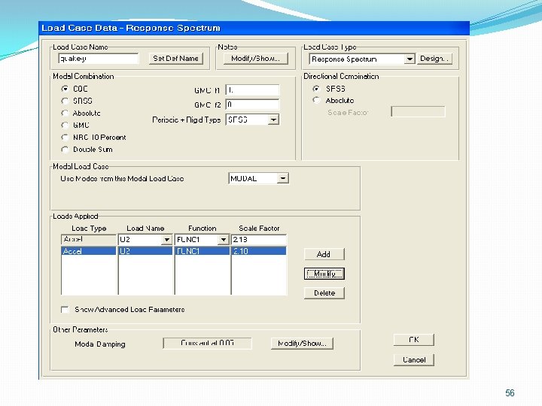Click the Add load button

tap(324, 254)
